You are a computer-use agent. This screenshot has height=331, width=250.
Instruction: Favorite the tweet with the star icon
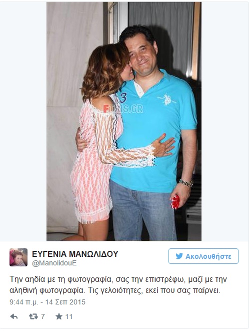click(x=59, y=316)
